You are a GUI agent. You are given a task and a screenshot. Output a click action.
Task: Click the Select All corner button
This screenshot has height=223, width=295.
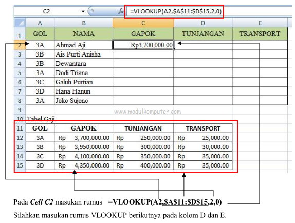coord(20,23)
